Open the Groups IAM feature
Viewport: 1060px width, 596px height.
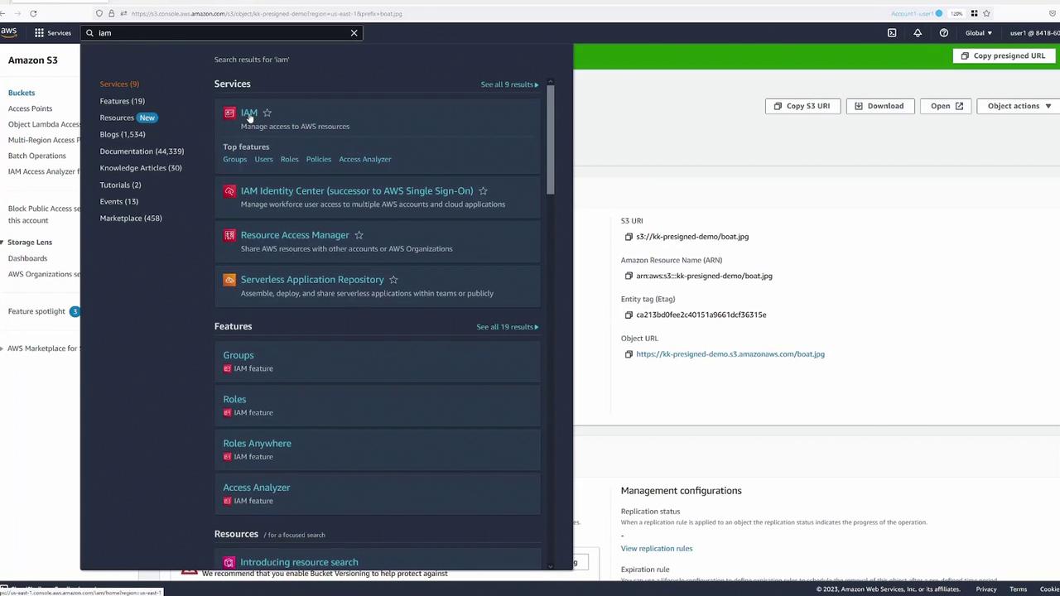pyautogui.click(x=238, y=355)
